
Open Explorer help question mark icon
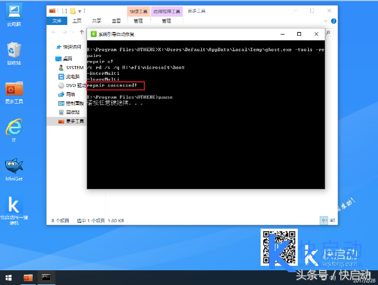click(334, 21)
